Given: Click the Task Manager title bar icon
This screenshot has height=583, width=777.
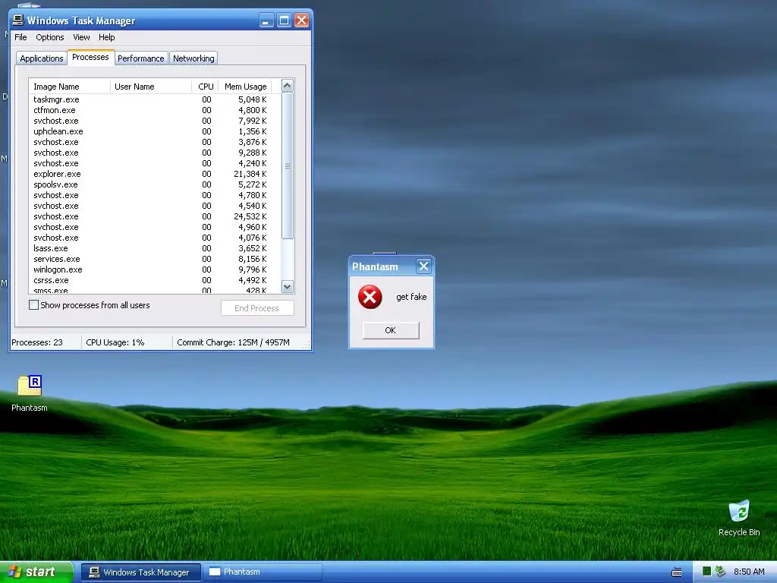Looking at the screenshot, I should 18,20.
